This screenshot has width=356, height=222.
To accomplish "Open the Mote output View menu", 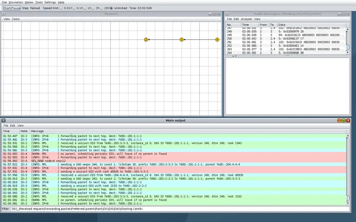I will [20, 126].
